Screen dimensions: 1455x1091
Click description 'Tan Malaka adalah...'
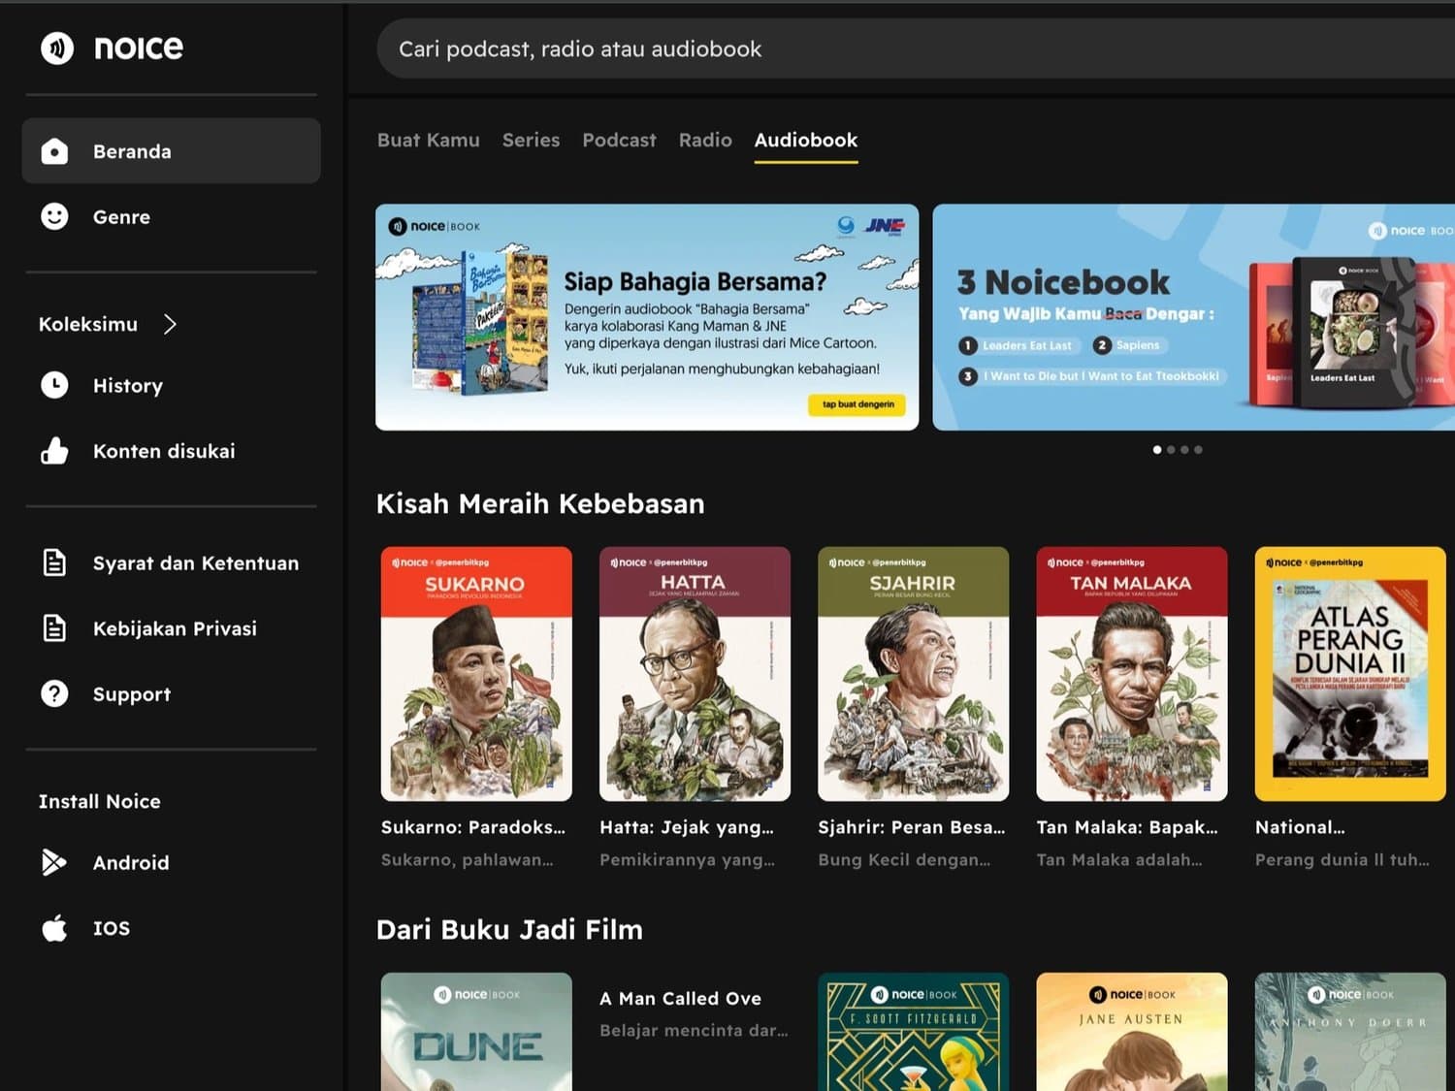[x=1119, y=860]
